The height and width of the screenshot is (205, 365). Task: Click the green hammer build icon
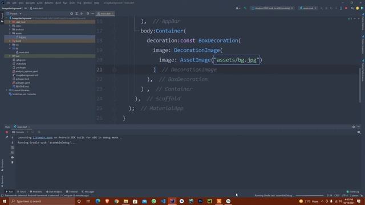point(245,8)
